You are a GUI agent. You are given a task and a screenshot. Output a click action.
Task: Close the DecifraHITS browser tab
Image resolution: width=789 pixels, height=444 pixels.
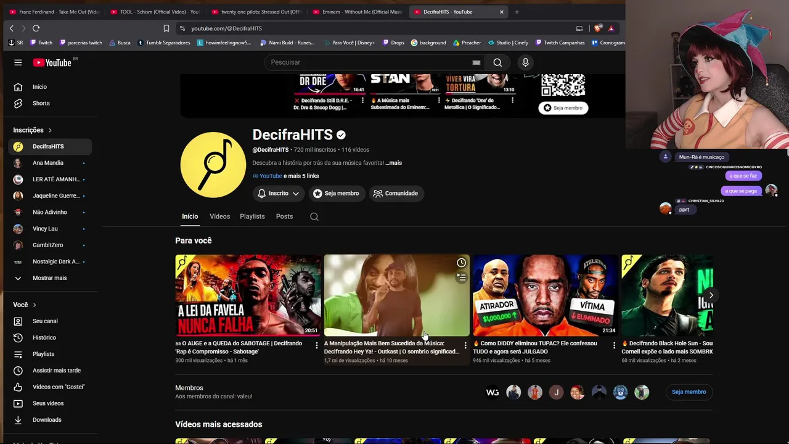(x=502, y=12)
